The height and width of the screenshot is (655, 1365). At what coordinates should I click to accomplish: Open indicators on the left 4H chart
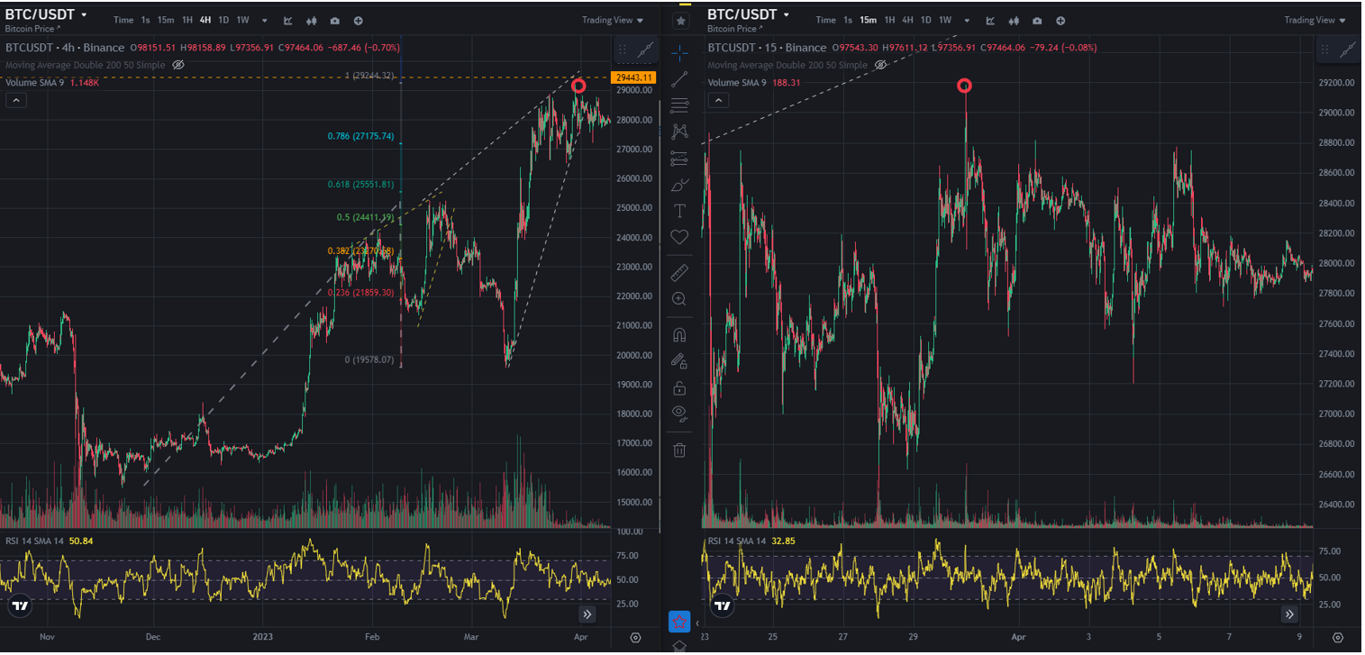288,20
